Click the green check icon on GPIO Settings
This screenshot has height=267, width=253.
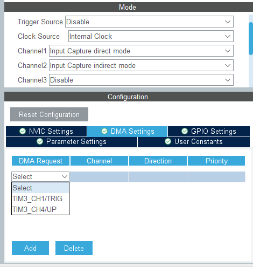(185, 131)
